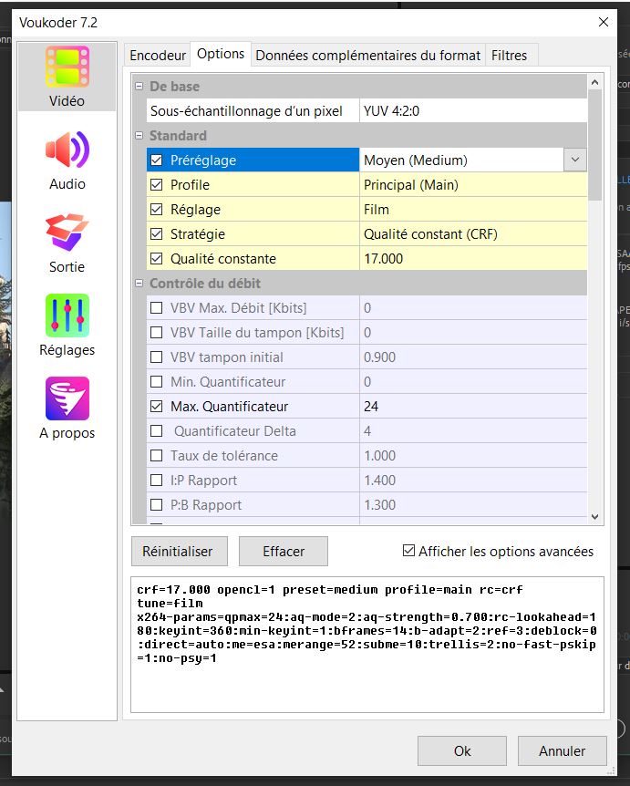Click the Réinitialiser button
The width and height of the screenshot is (630, 786).
point(180,551)
